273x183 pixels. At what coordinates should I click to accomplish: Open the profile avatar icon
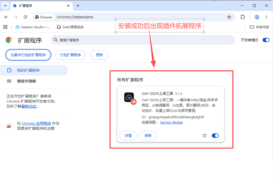(257, 17)
